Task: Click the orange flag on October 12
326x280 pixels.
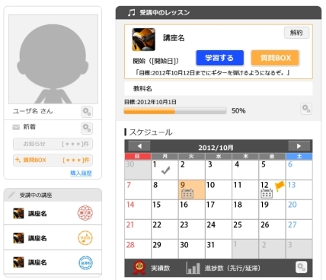Action: pos(280,186)
